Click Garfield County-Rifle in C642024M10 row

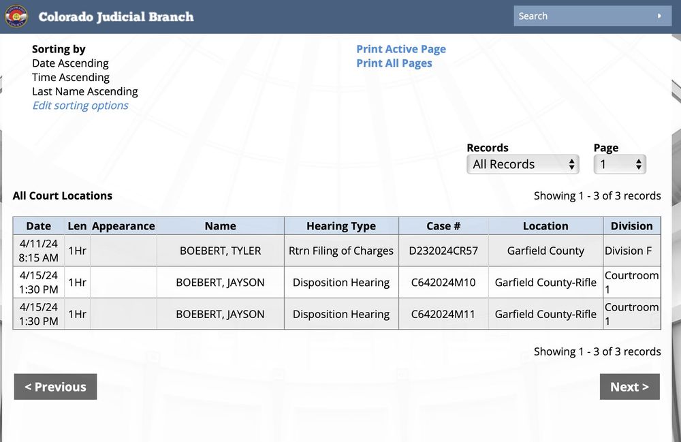click(545, 283)
